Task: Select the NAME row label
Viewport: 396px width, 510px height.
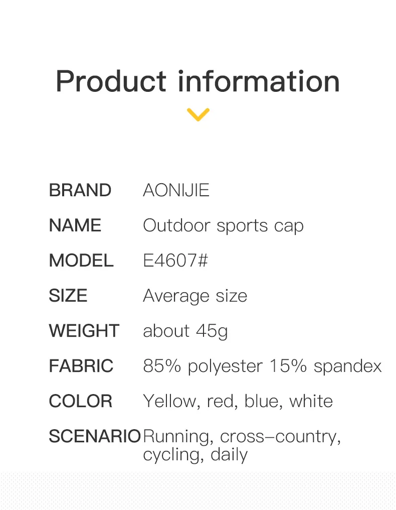Action: coord(75,226)
